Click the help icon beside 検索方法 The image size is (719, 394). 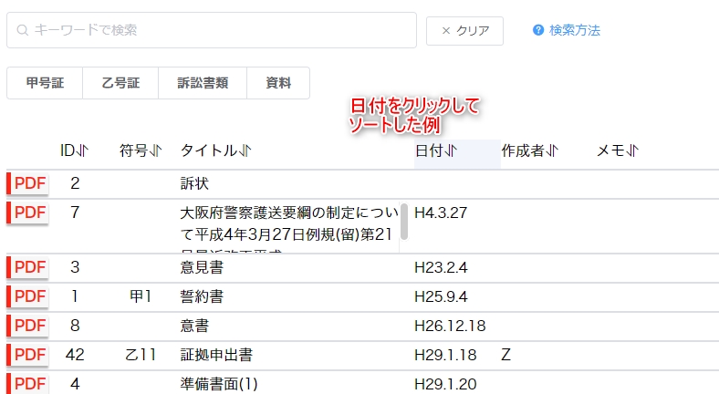538,30
